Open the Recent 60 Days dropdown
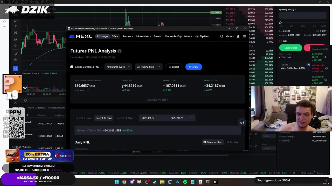This screenshot has width=332, height=186. click(x=126, y=118)
